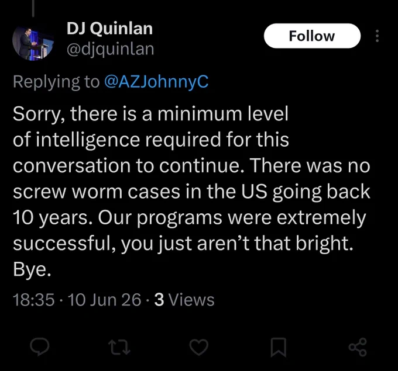Bookmark this tweet
Screen dimensions: 398x371
[279, 348]
